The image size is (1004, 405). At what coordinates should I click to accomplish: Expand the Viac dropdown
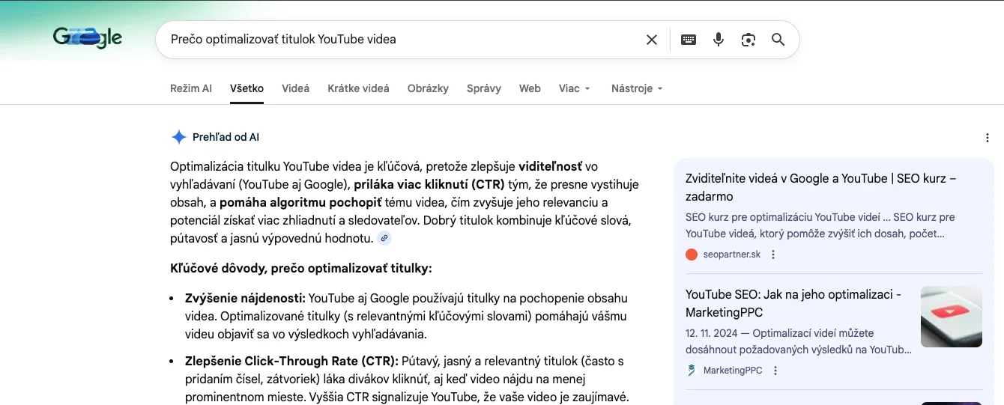575,88
